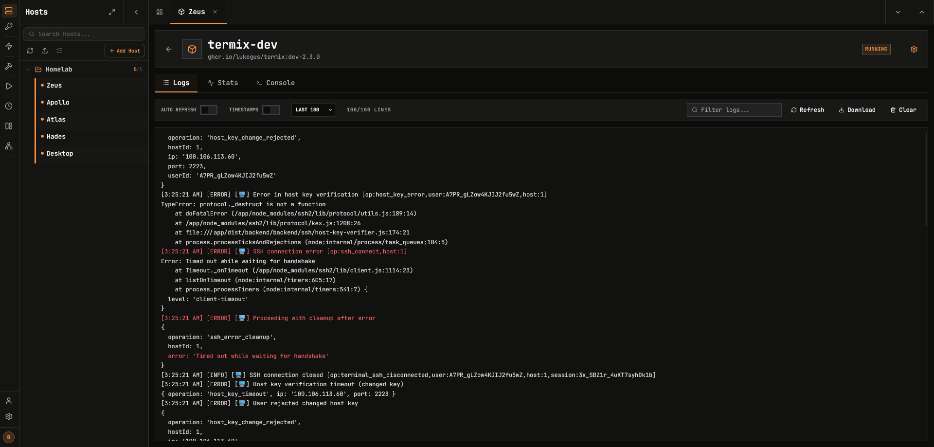Toggle the Auto Refresh switch

click(x=209, y=110)
